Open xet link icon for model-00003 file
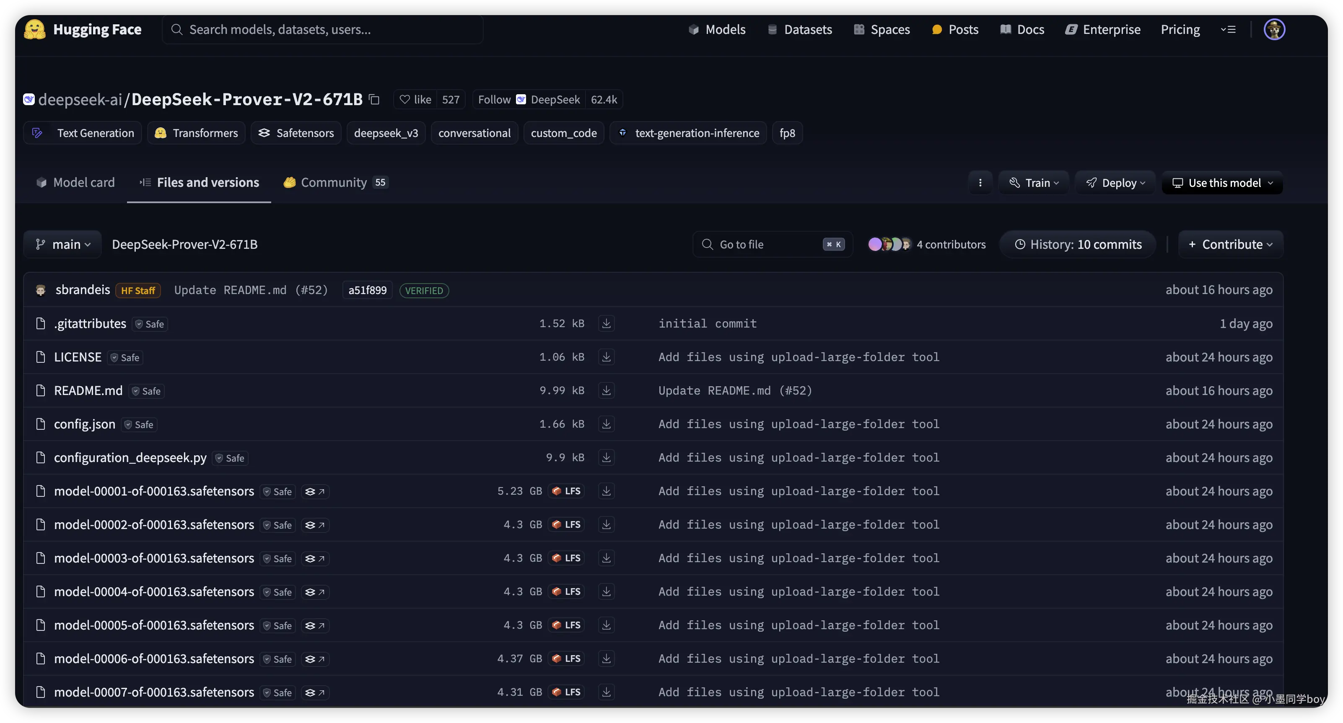 [x=315, y=558]
